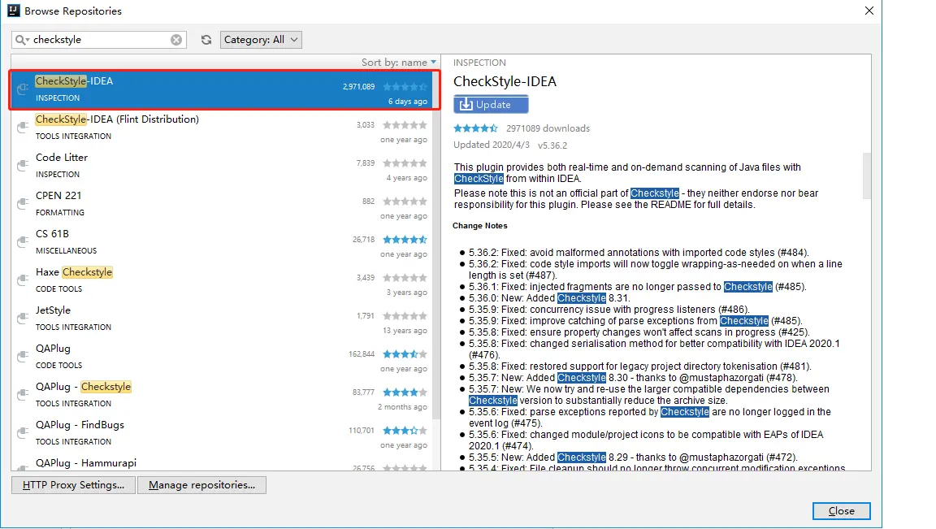This screenshot has height=529, width=936.
Task: Click the Change Notes heading
Action: [480, 226]
